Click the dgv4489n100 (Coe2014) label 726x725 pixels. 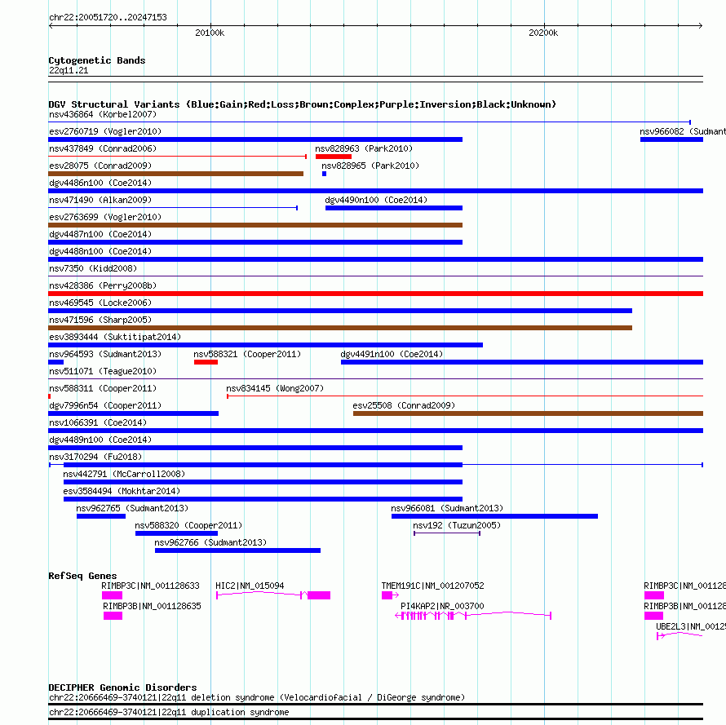pyautogui.click(x=100, y=440)
